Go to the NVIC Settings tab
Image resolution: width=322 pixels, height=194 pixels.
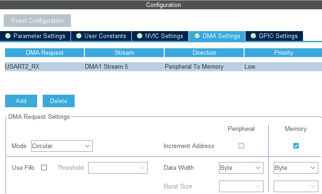coord(160,36)
